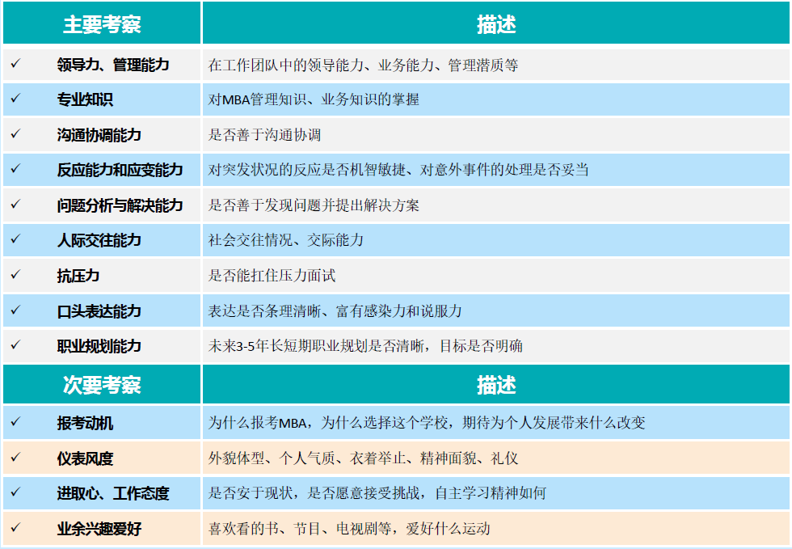
Task: Select the description text 是否善于沟通协调
Action: click(x=265, y=135)
